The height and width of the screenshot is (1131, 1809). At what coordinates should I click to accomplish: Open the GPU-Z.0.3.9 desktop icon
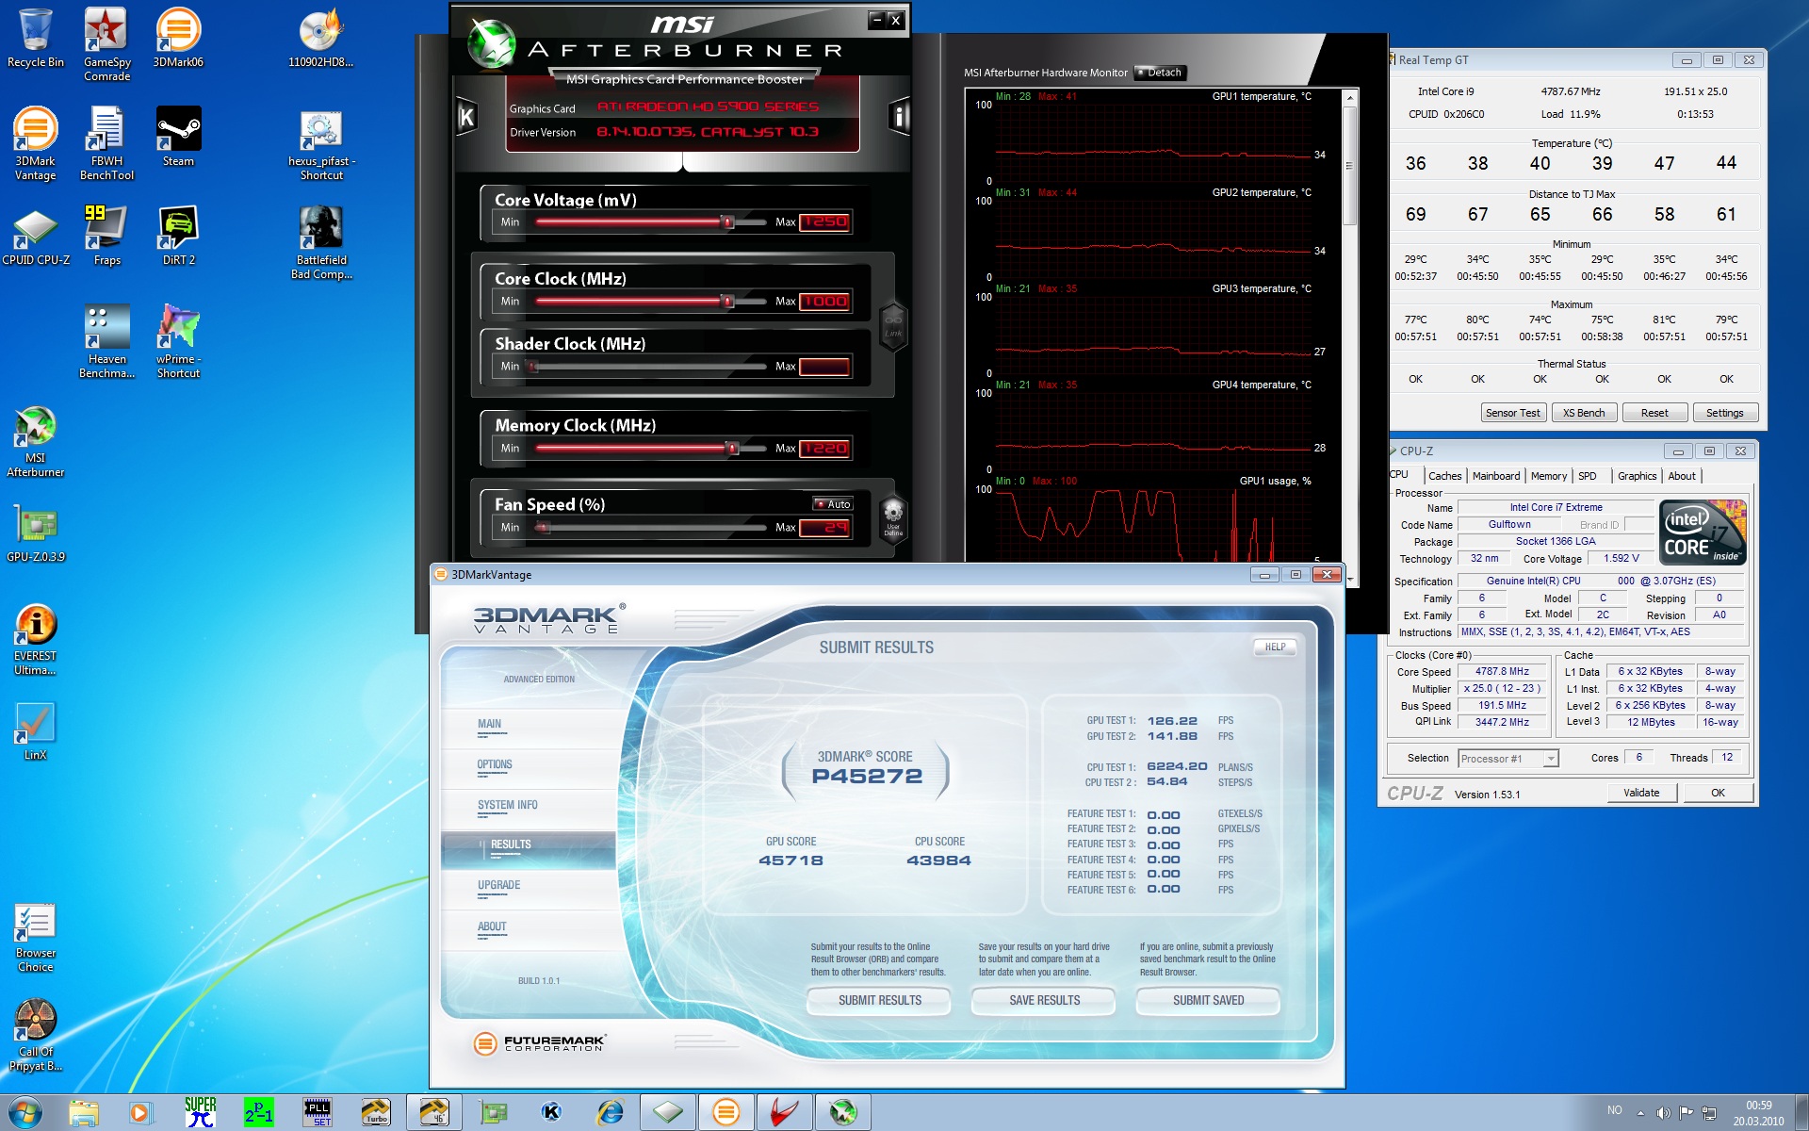pos(35,533)
